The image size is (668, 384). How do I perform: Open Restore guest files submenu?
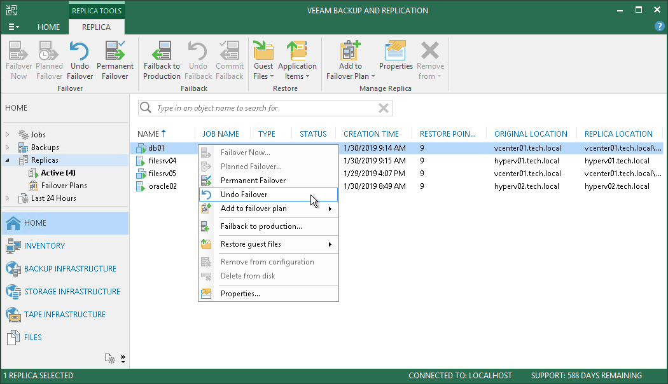pyautogui.click(x=268, y=244)
